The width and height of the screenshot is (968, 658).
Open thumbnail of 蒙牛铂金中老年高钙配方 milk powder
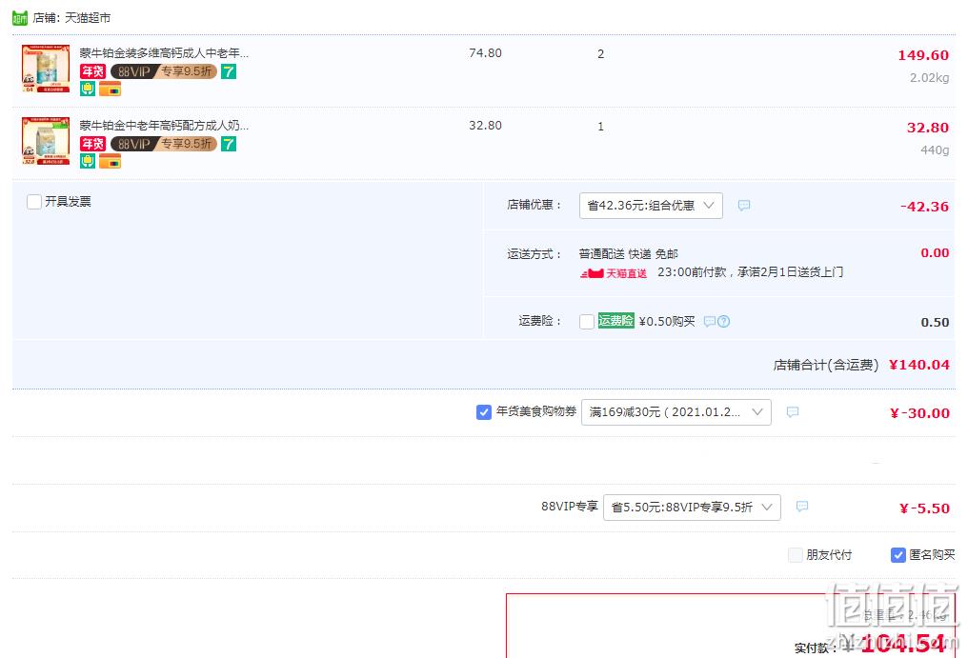point(46,141)
